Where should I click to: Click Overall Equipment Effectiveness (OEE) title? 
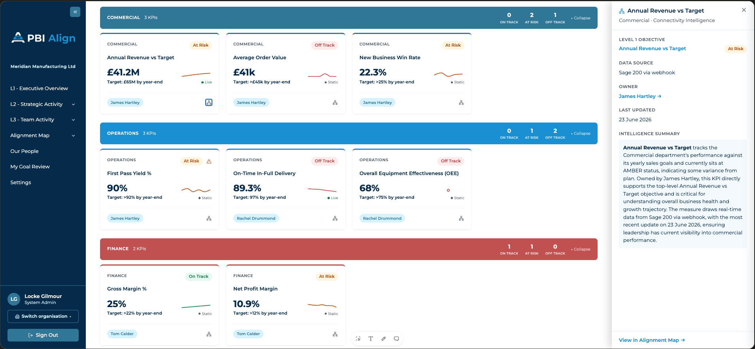[x=409, y=174]
